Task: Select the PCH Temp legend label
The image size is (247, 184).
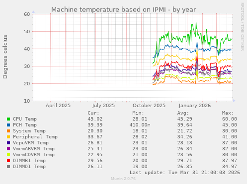Action: click(x=25, y=125)
